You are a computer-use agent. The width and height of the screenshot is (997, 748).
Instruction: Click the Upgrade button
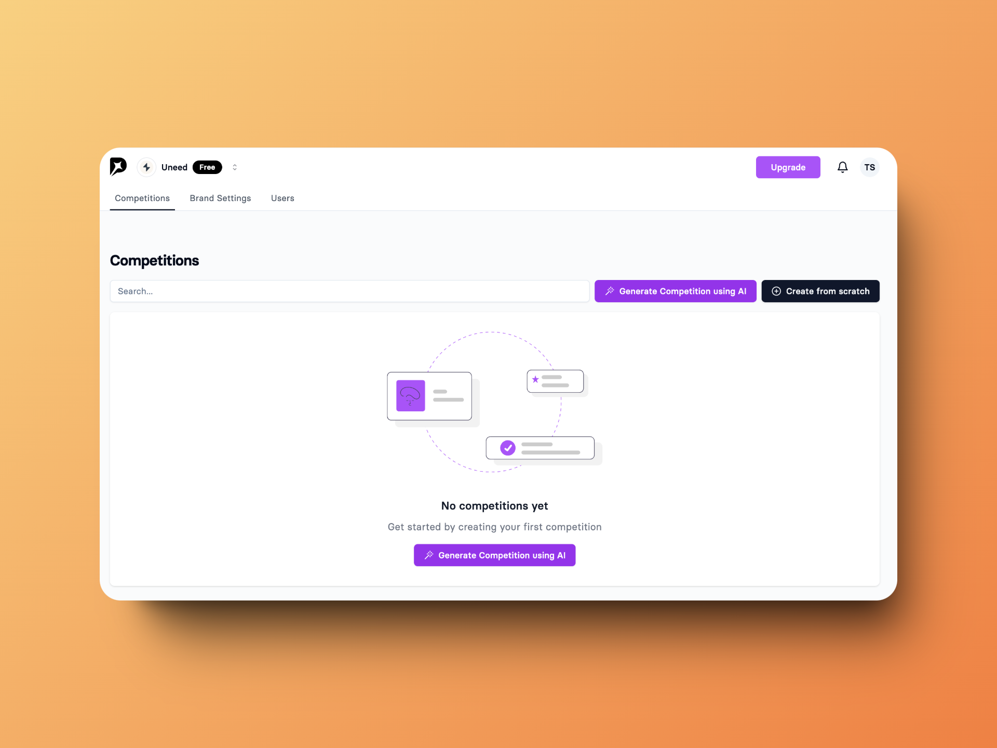[x=787, y=167]
